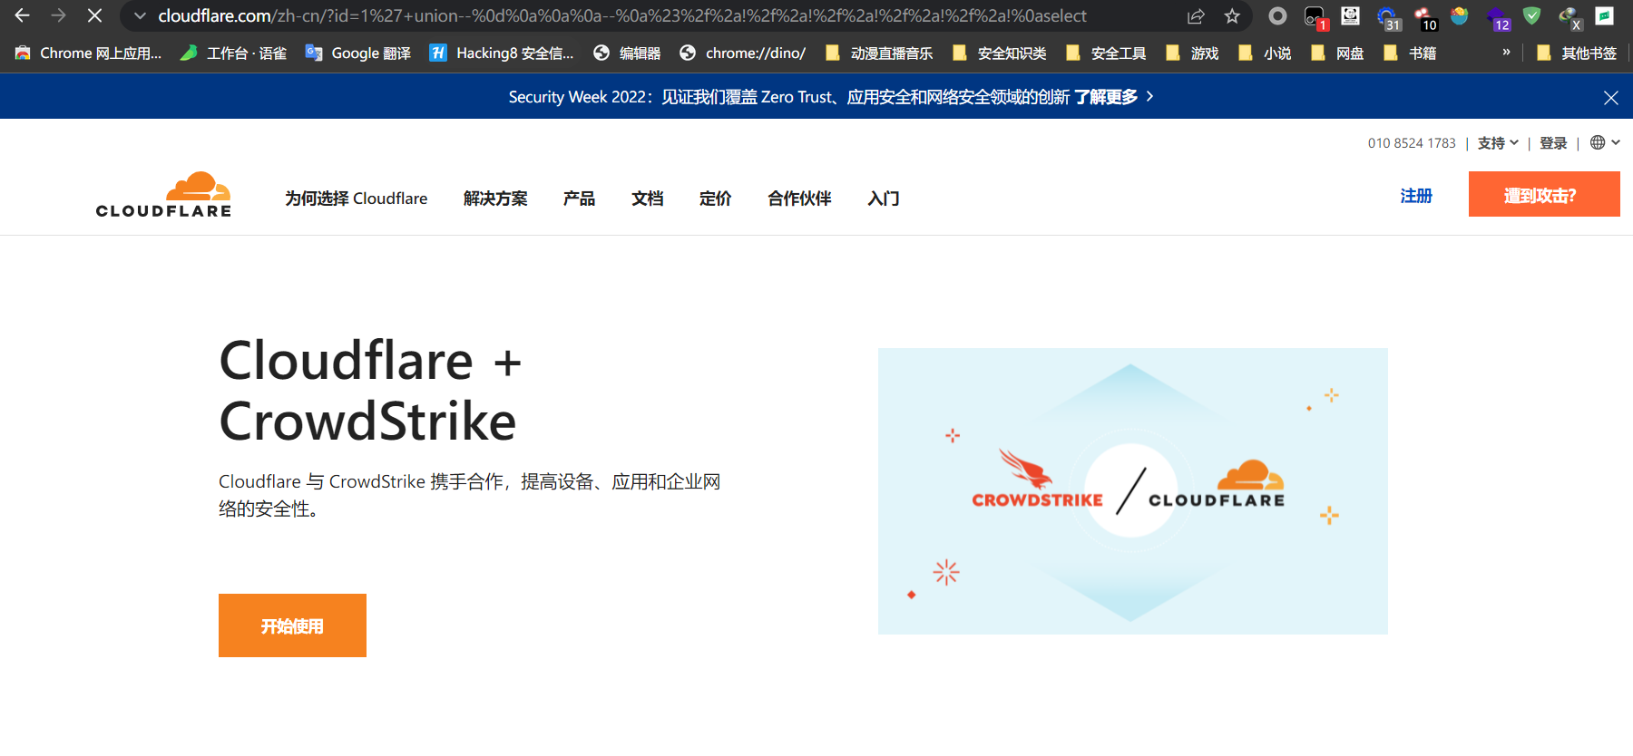Show more bookmarks with the » chevron
The width and height of the screenshot is (1633, 756).
click(x=1506, y=53)
